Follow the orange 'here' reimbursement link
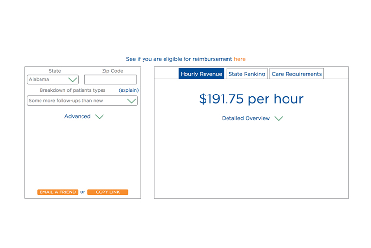Viewport: 371px width, 248px height. [x=240, y=59]
